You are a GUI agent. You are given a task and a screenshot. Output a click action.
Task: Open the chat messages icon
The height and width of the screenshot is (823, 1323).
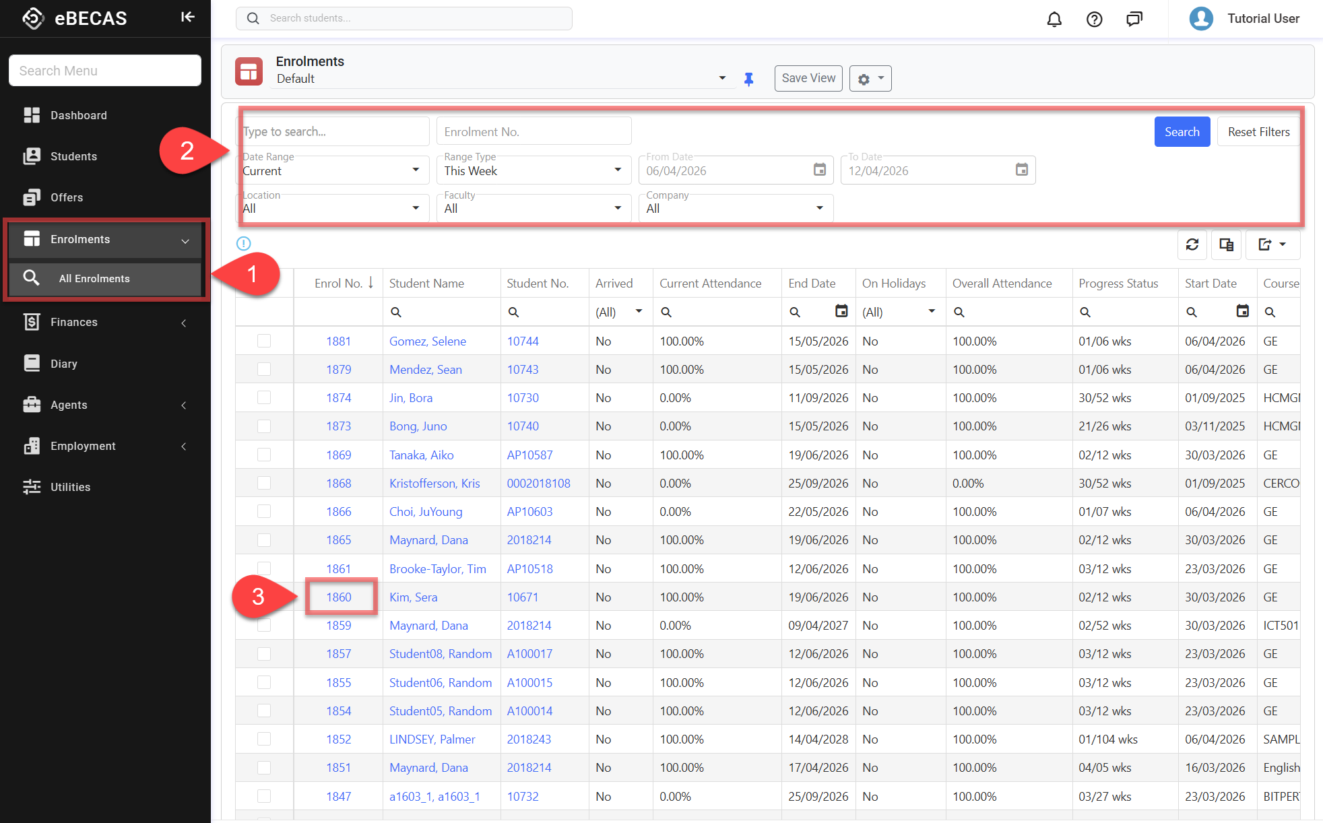coord(1134,19)
